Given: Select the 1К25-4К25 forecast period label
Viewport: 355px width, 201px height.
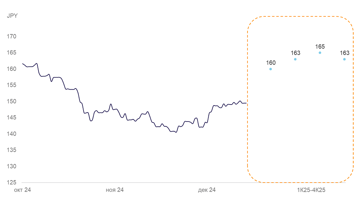Looking at the screenshot, I should click(311, 190).
